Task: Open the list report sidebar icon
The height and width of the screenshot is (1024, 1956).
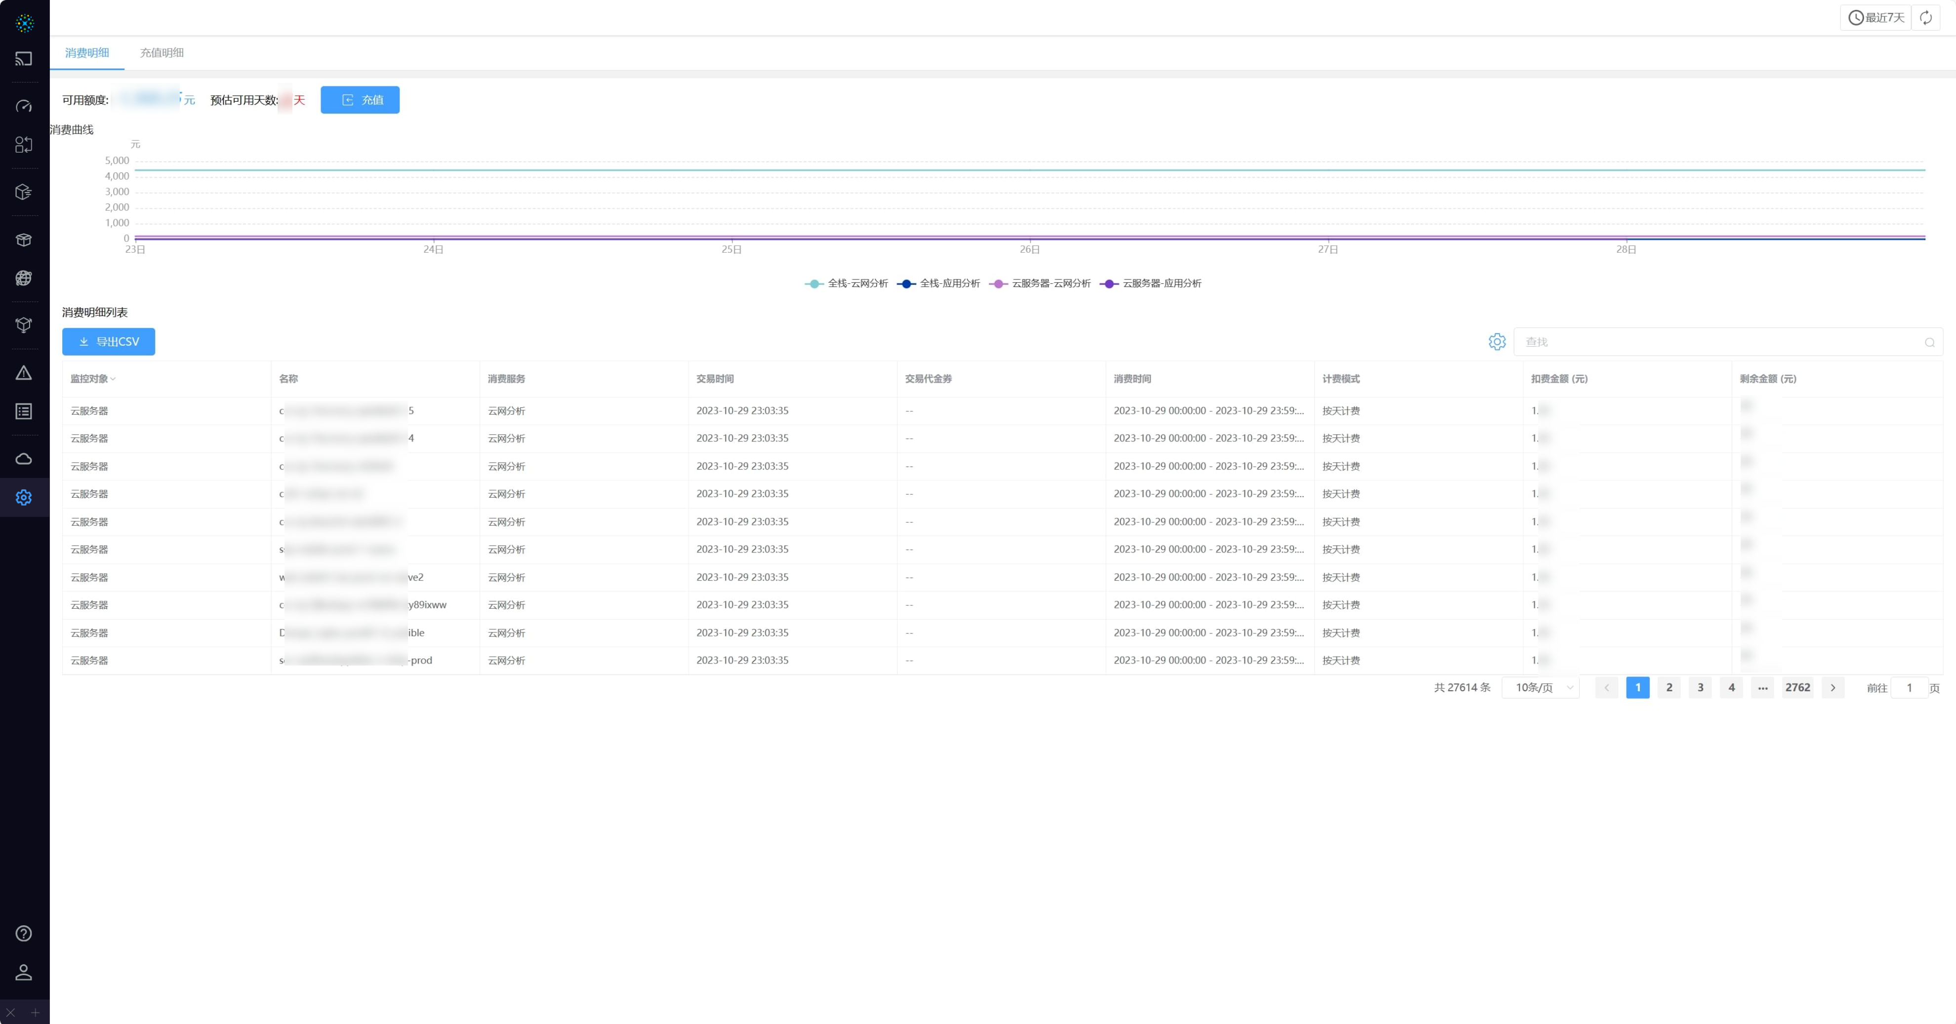Action: tap(24, 411)
